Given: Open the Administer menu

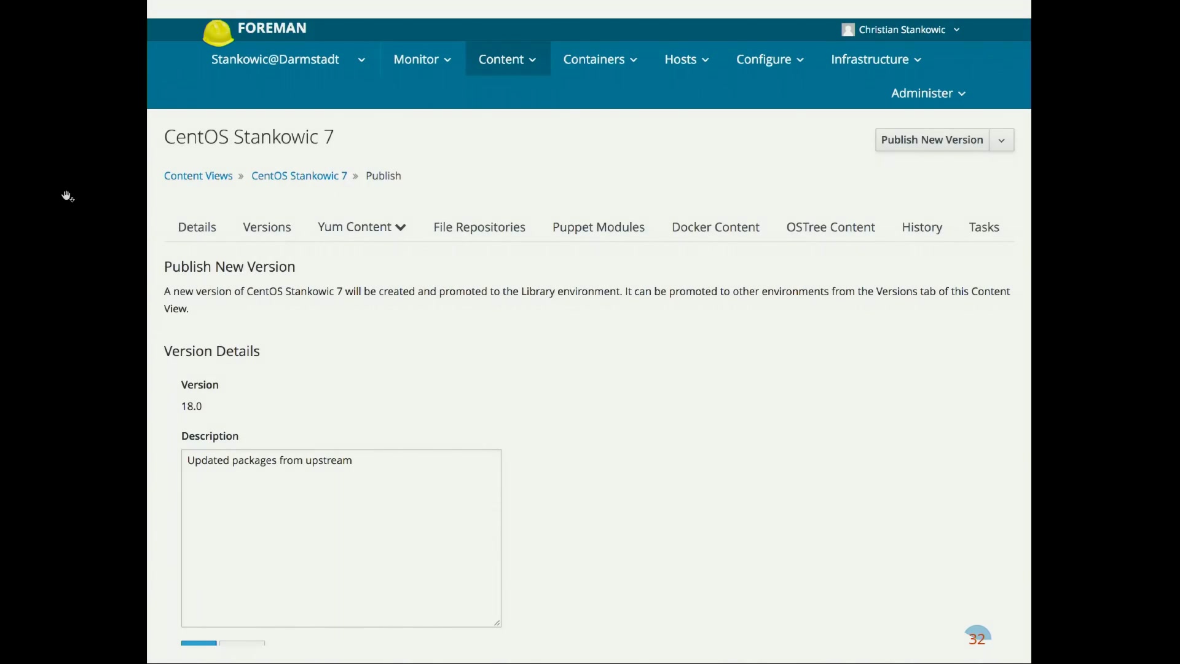Looking at the screenshot, I should point(928,93).
